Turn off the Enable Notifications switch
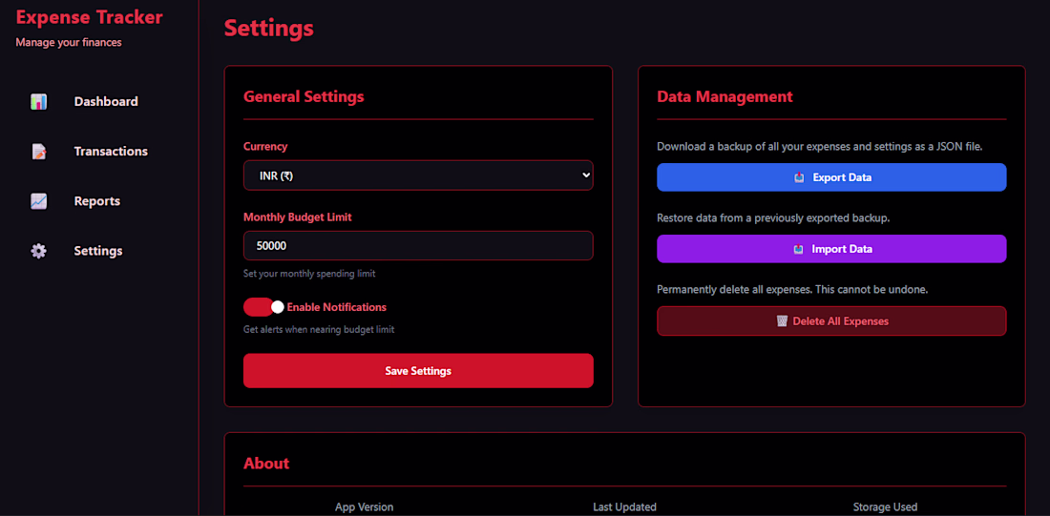The height and width of the screenshot is (516, 1050). click(263, 307)
